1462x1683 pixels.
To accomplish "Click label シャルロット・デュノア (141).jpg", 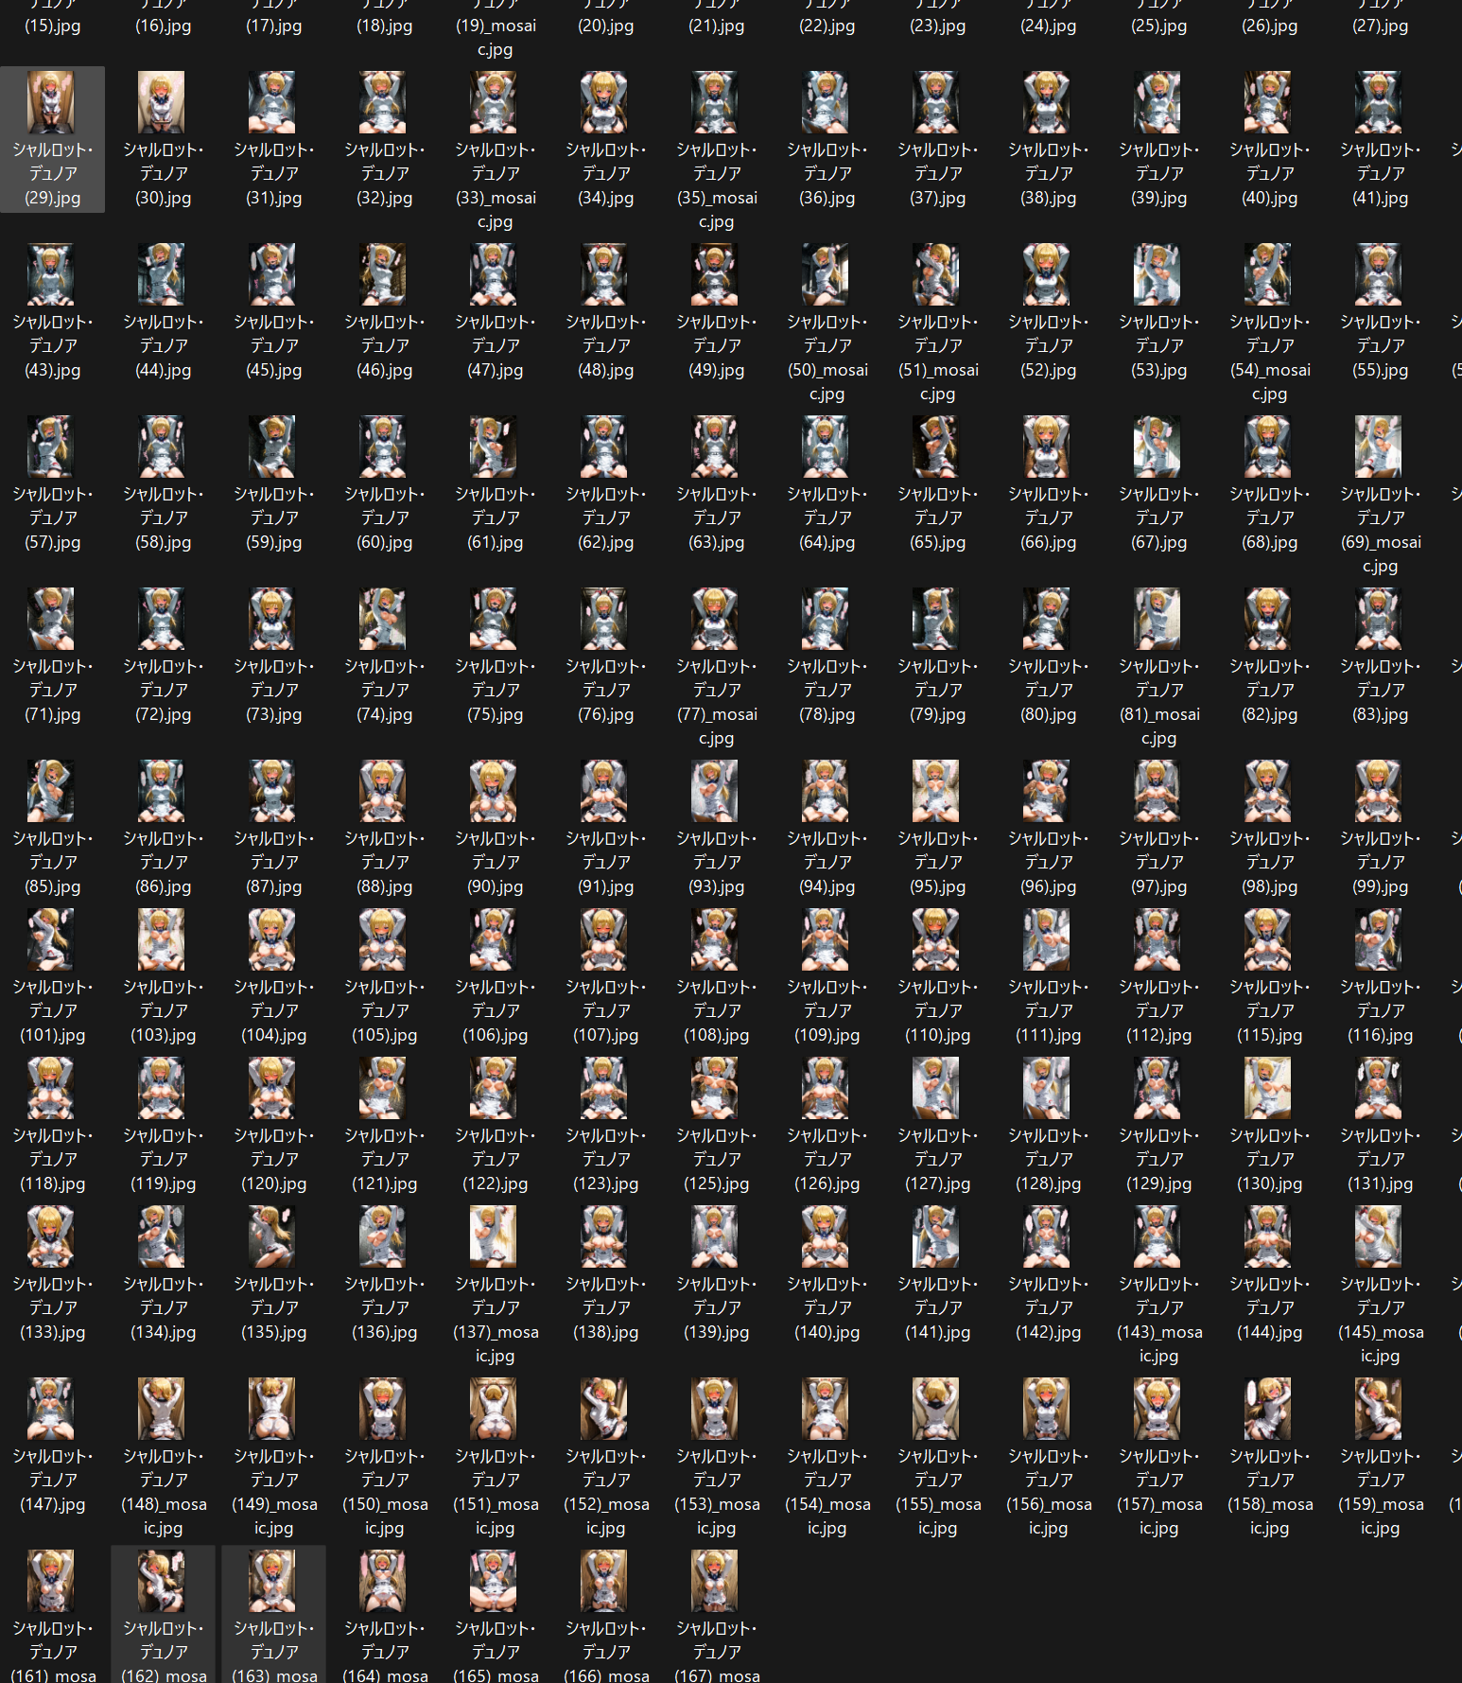I will pyautogui.click(x=938, y=1308).
